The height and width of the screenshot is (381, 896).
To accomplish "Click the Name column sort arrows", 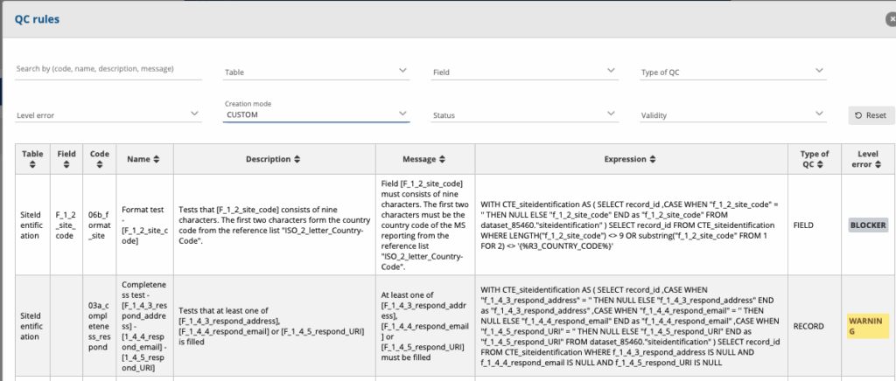I will pos(156,159).
